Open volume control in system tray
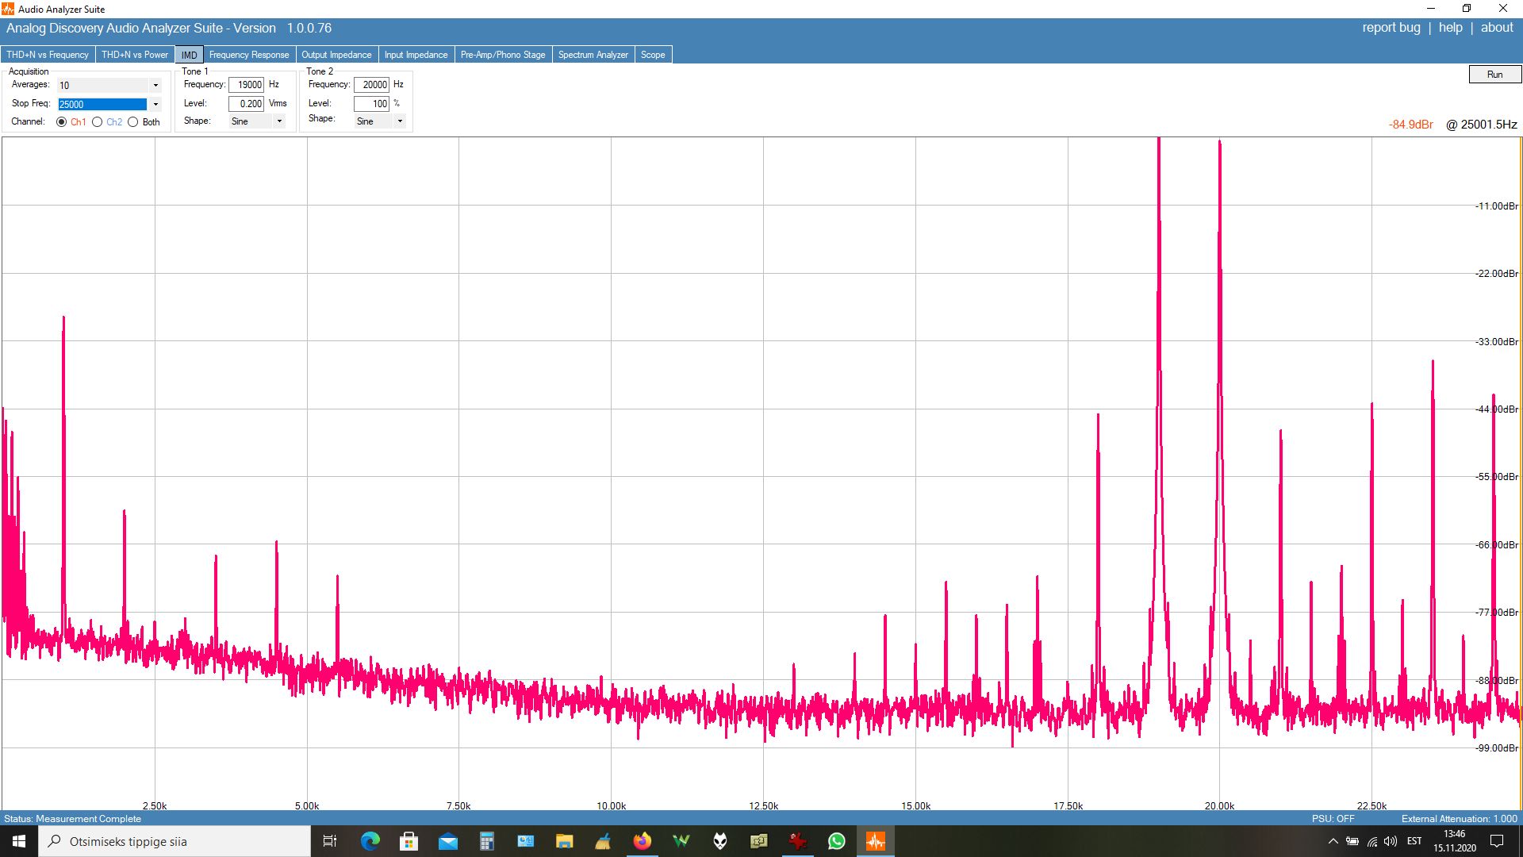The width and height of the screenshot is (1523, 857). [x=1391, y=841]
